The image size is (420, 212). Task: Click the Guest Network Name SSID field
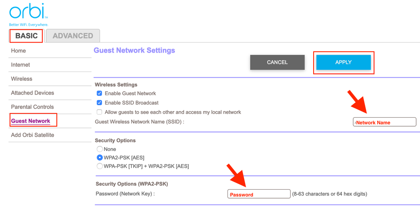(385, 122)
